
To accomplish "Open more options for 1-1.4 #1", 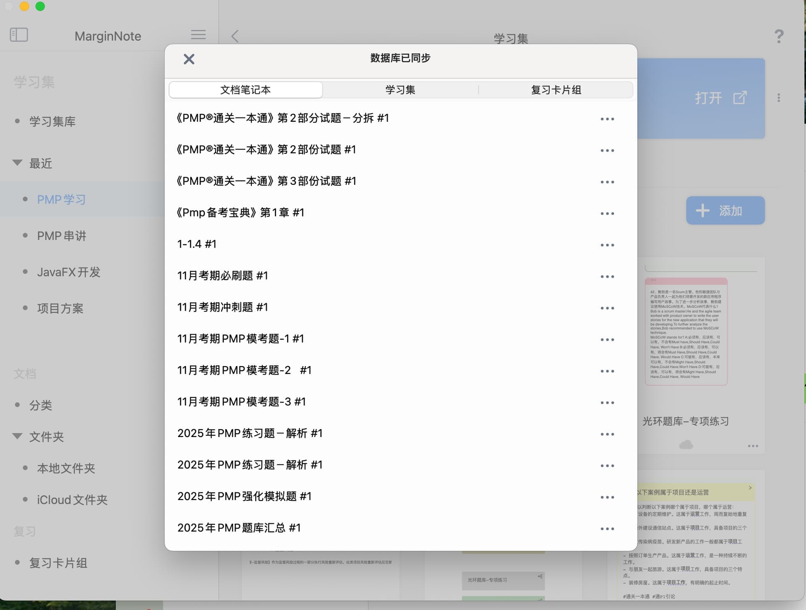I will point(607,245).
